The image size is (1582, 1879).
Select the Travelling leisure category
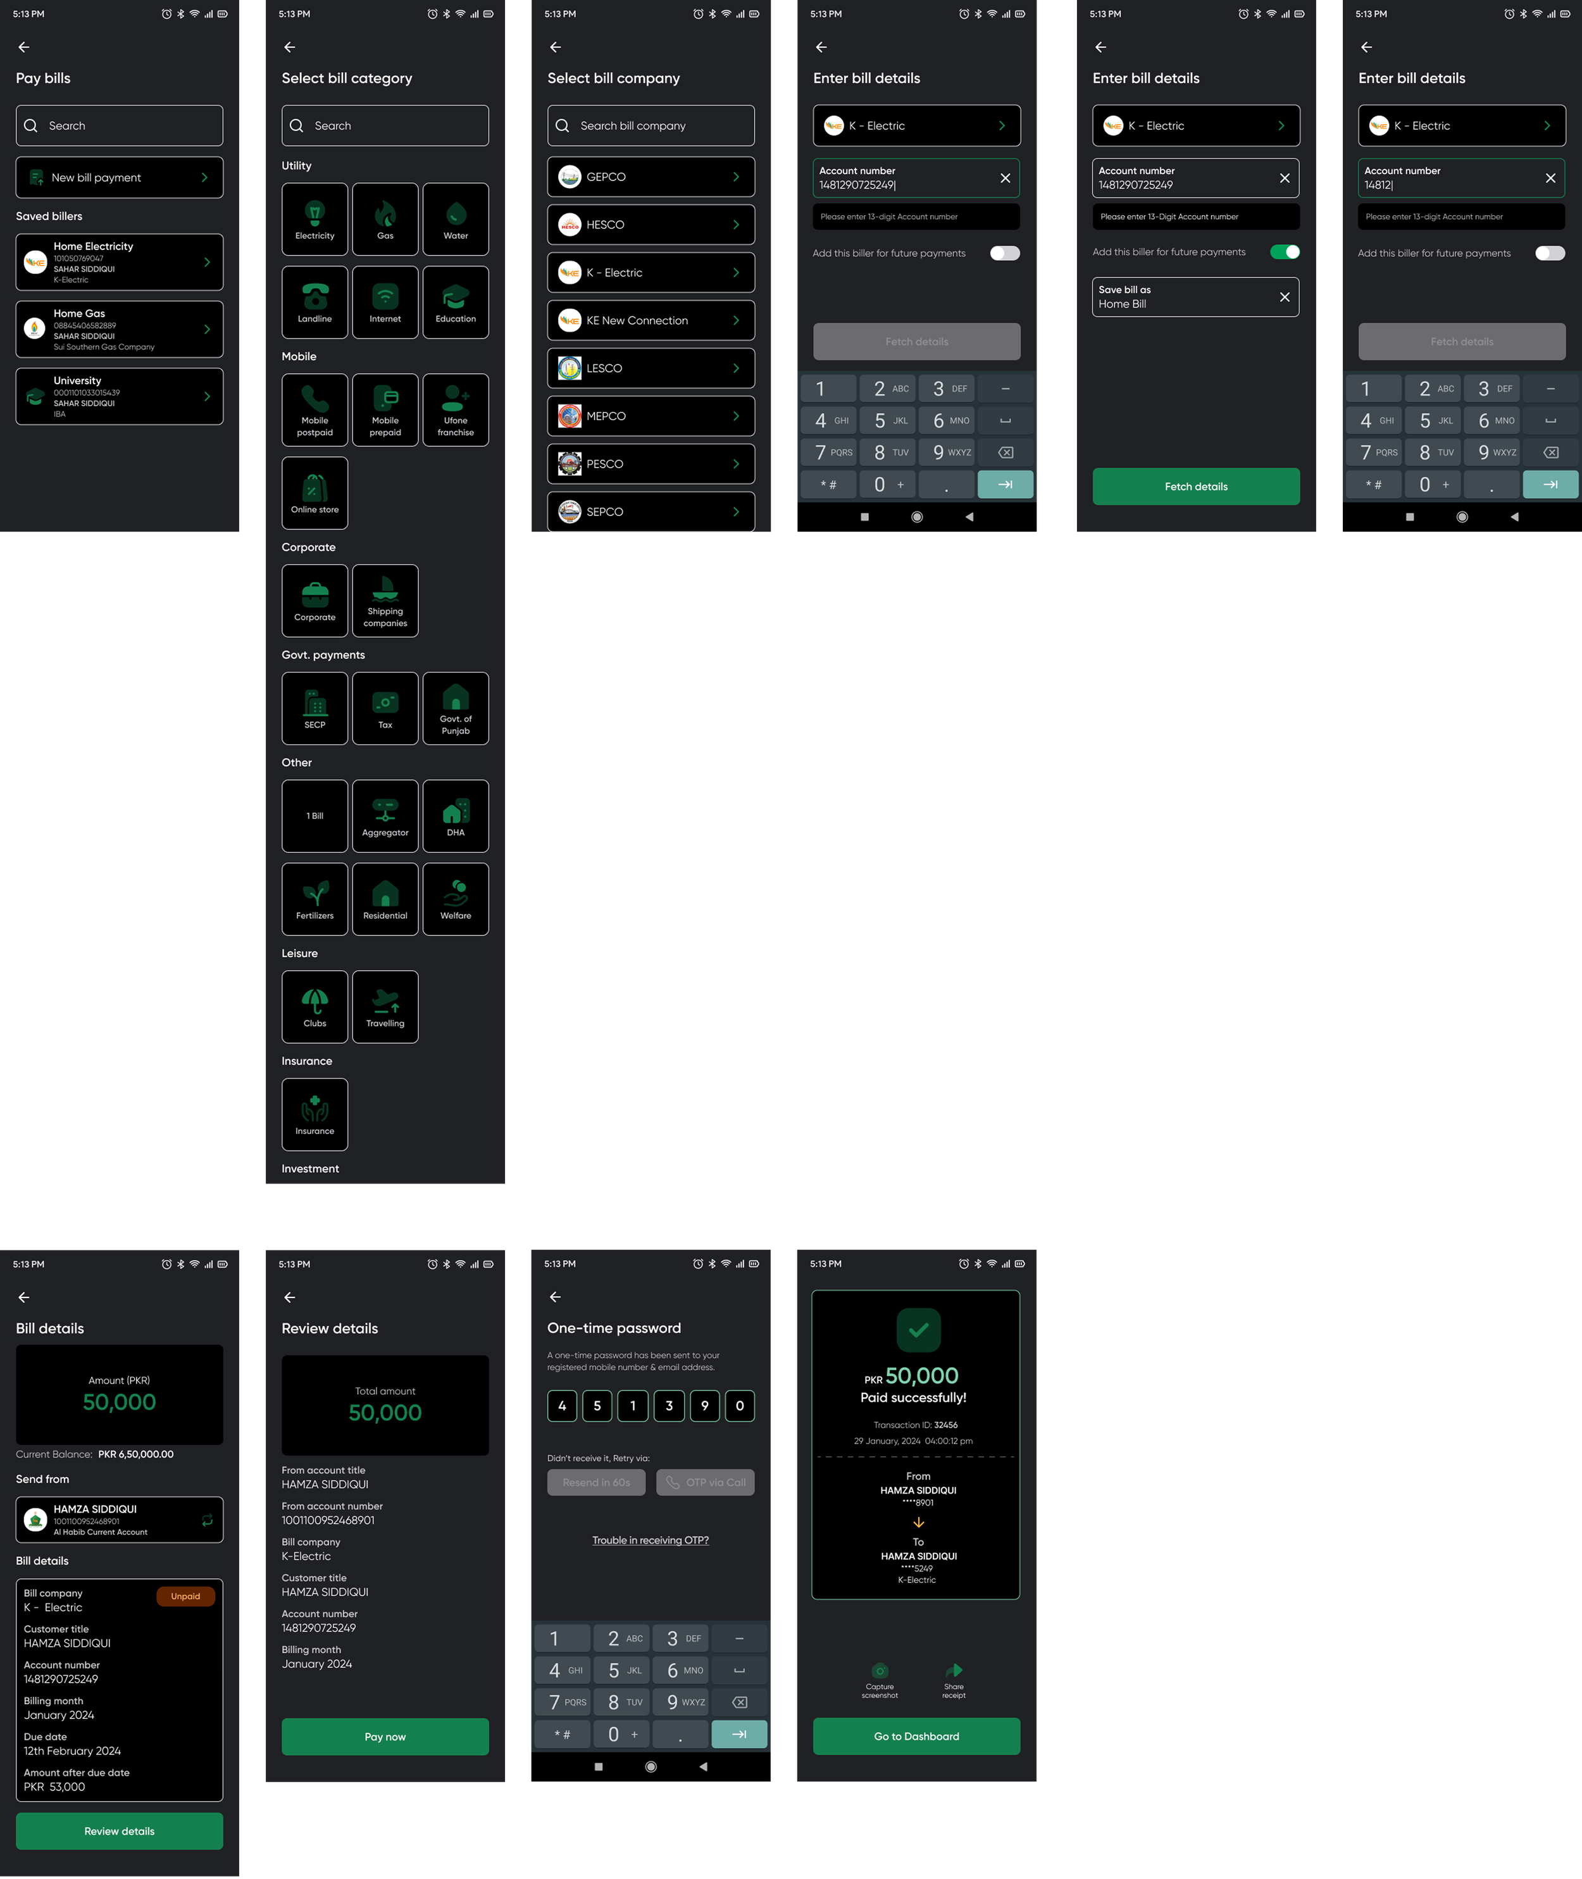click(x=385, y=1006)
